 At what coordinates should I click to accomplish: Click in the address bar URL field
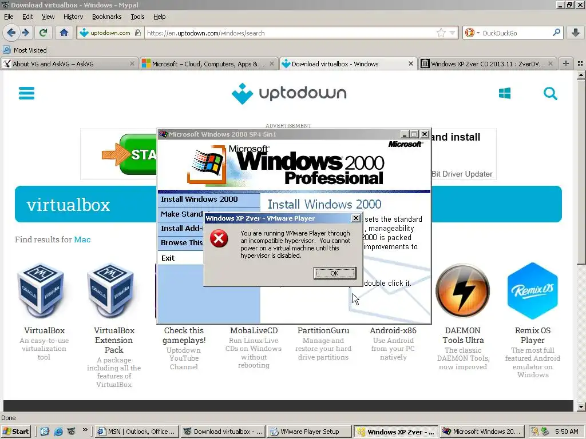pyautogui.click(x=290, y=33)
